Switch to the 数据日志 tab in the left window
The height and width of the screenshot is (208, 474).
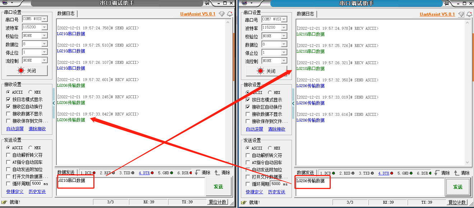(66, 14)
